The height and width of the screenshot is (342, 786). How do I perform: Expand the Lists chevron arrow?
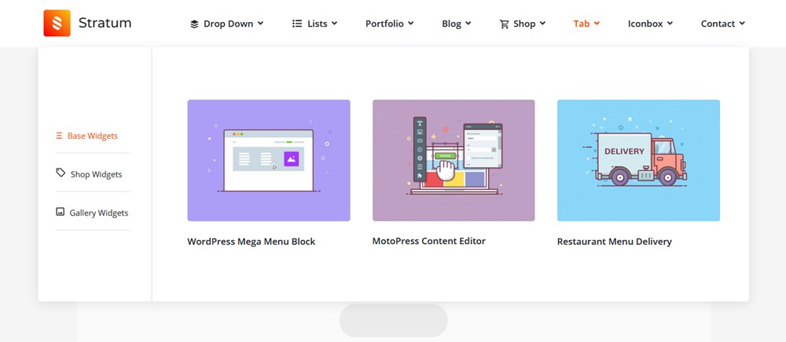[x=334, y=23]
